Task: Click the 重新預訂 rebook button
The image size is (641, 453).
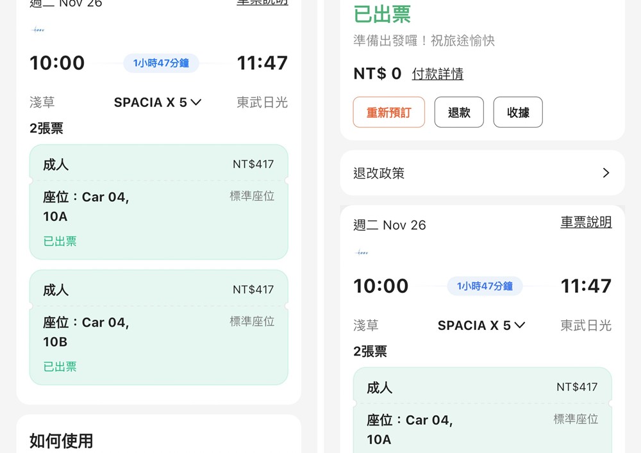Action: point(388,113)
